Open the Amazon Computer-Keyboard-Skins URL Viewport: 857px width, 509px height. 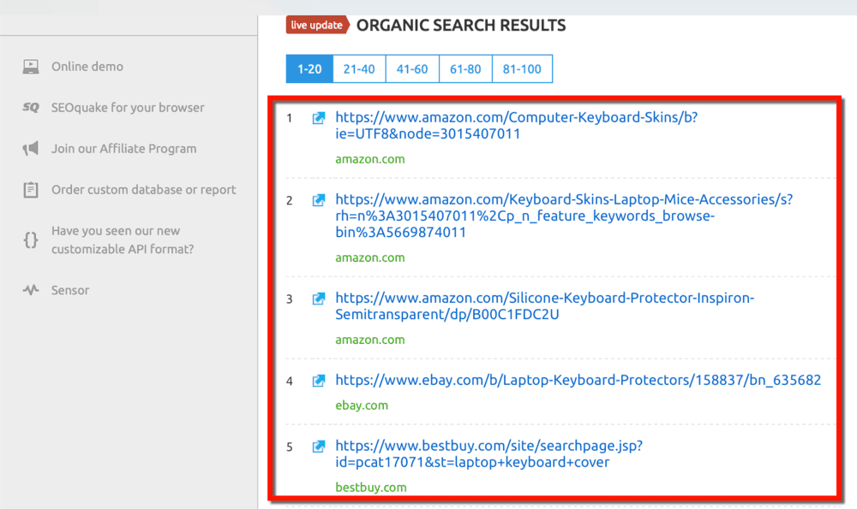pyautogui.click(x=517, y=126)
